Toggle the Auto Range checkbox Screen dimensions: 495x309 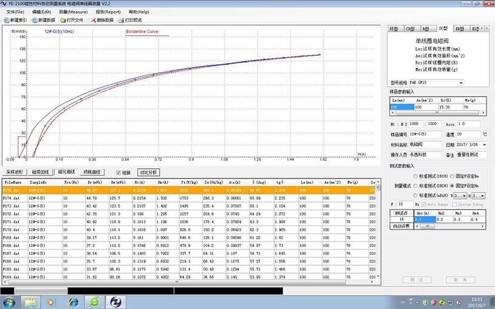pos(424,205)
